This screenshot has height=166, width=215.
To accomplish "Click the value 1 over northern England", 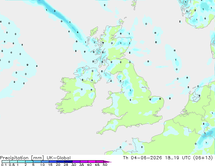I will 130,90.
